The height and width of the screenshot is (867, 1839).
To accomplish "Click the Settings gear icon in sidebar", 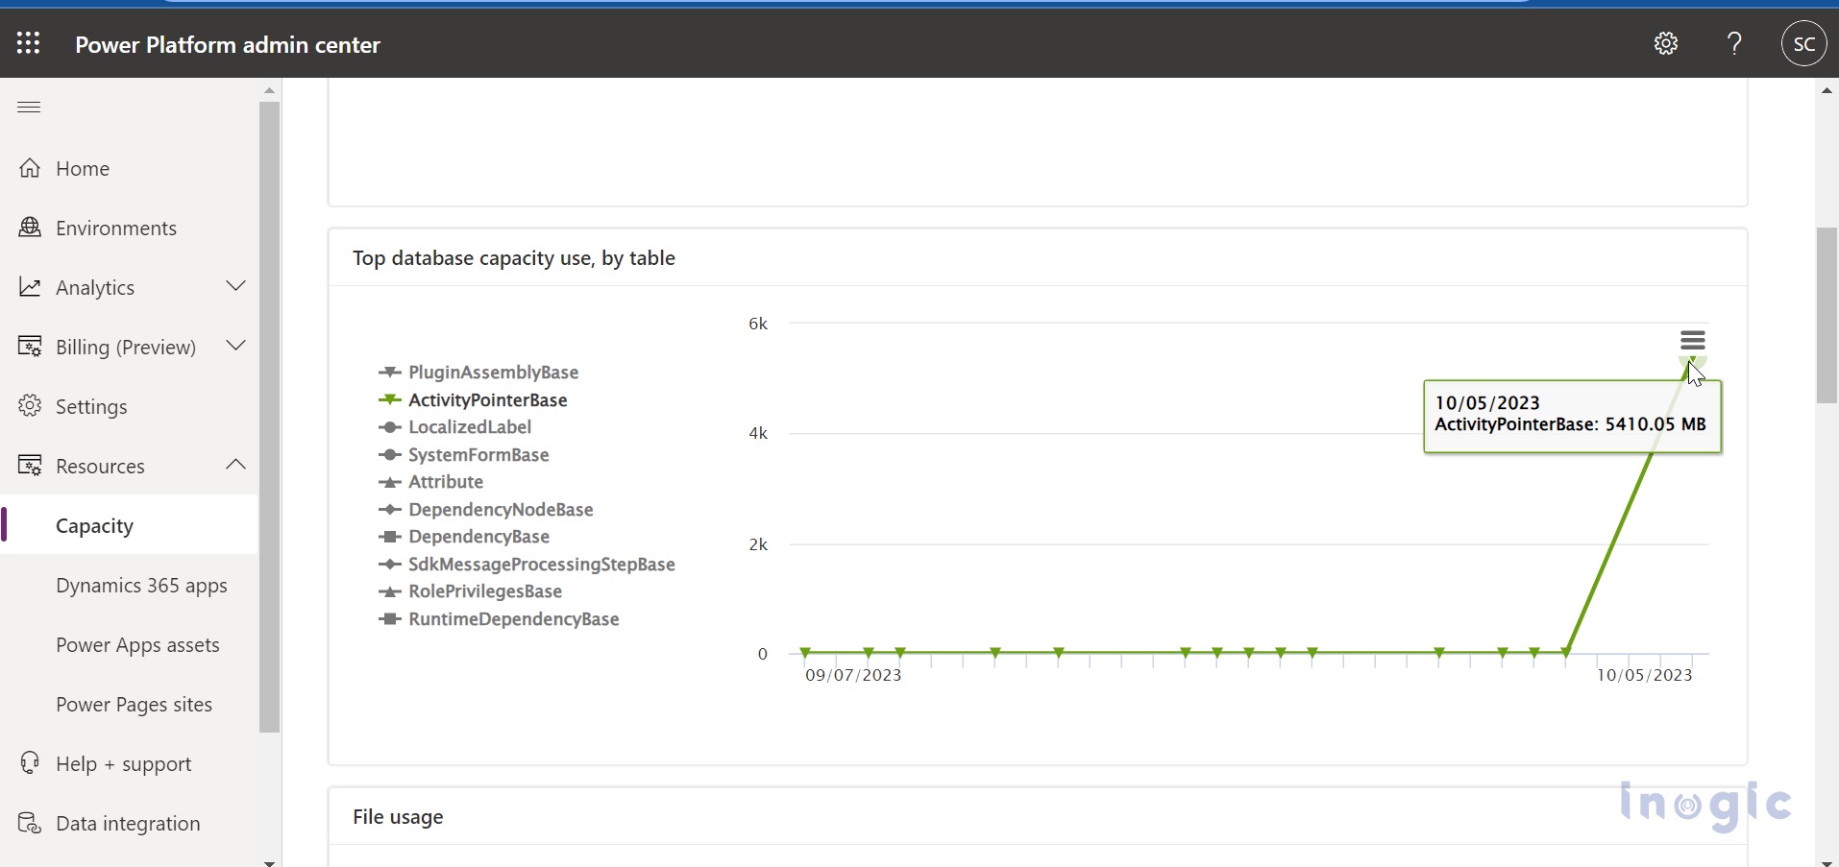I will point(30,406).
